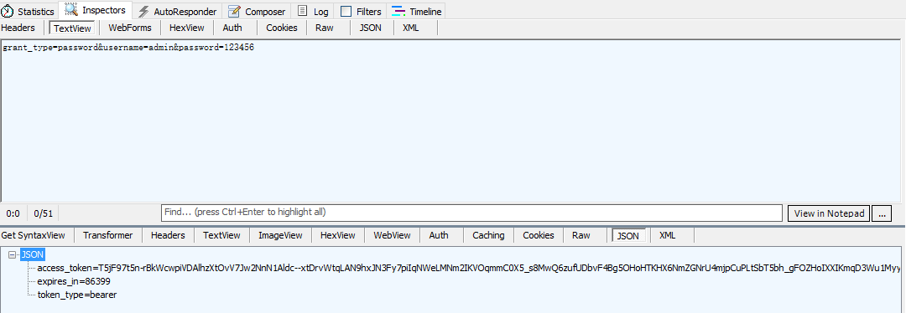Open request JSON tab
Screen dimensions: 906x313
[x=371, y=28]
